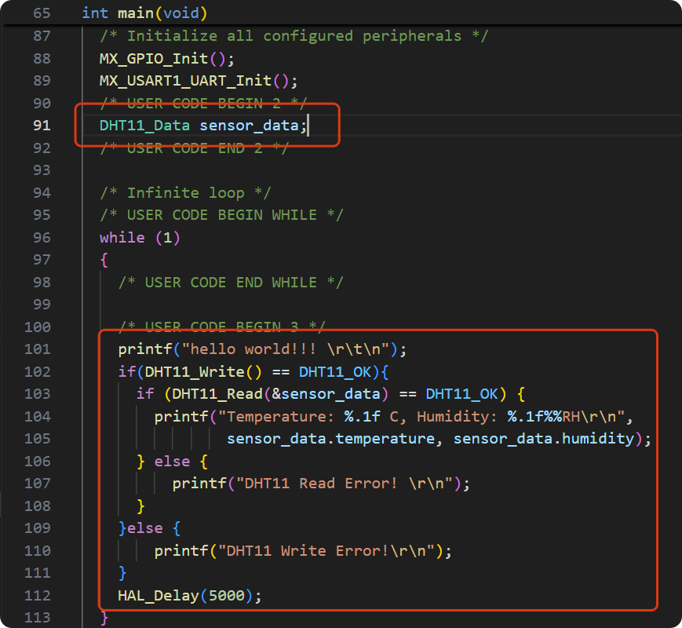Place cursor on 'DHT11_Data sensor_data;' declaration

point(203,126)
